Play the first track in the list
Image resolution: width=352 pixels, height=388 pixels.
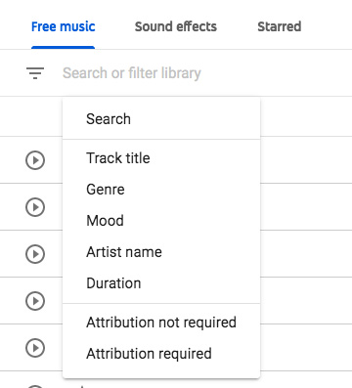(35, 160)
